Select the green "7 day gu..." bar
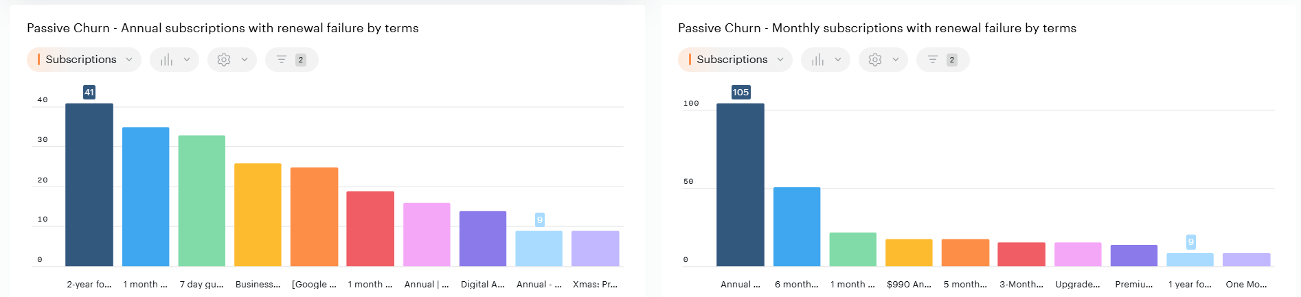 tap(202, 200)
